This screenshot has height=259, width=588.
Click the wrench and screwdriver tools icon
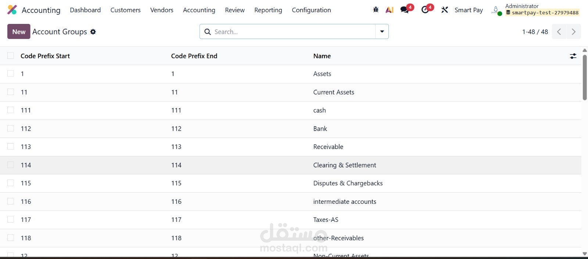[x=445, y=10]
